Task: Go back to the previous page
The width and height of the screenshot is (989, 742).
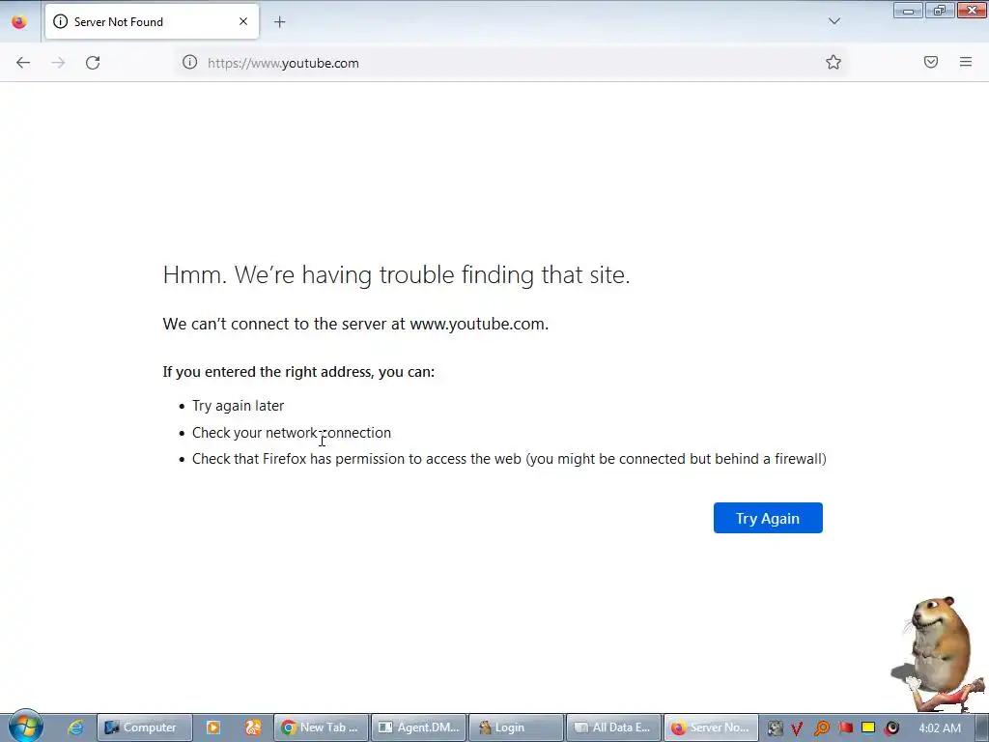Action: click(x=23, y=63)
